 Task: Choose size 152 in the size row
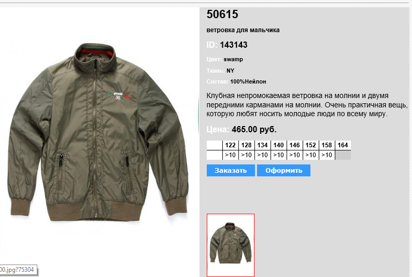[310, 145]
